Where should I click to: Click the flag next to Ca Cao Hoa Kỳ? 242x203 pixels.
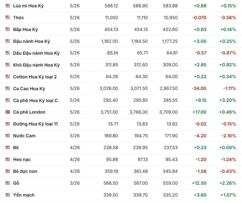click(8, 89)
